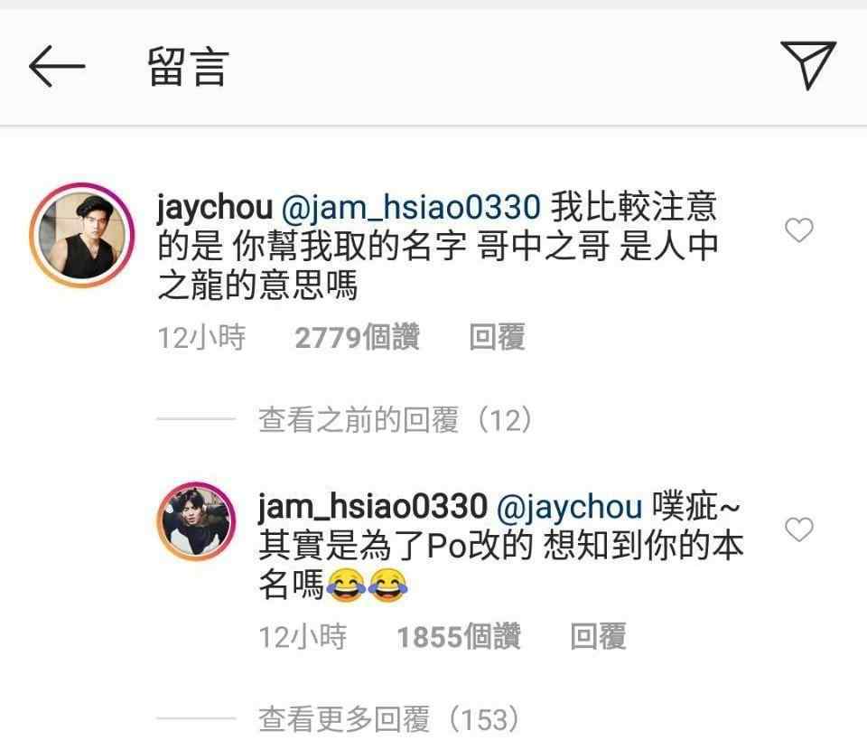Viewport: 867px width, 740px height.
Task: Like jam_hsiao0330's reply with heart icon
Action: 799,529
